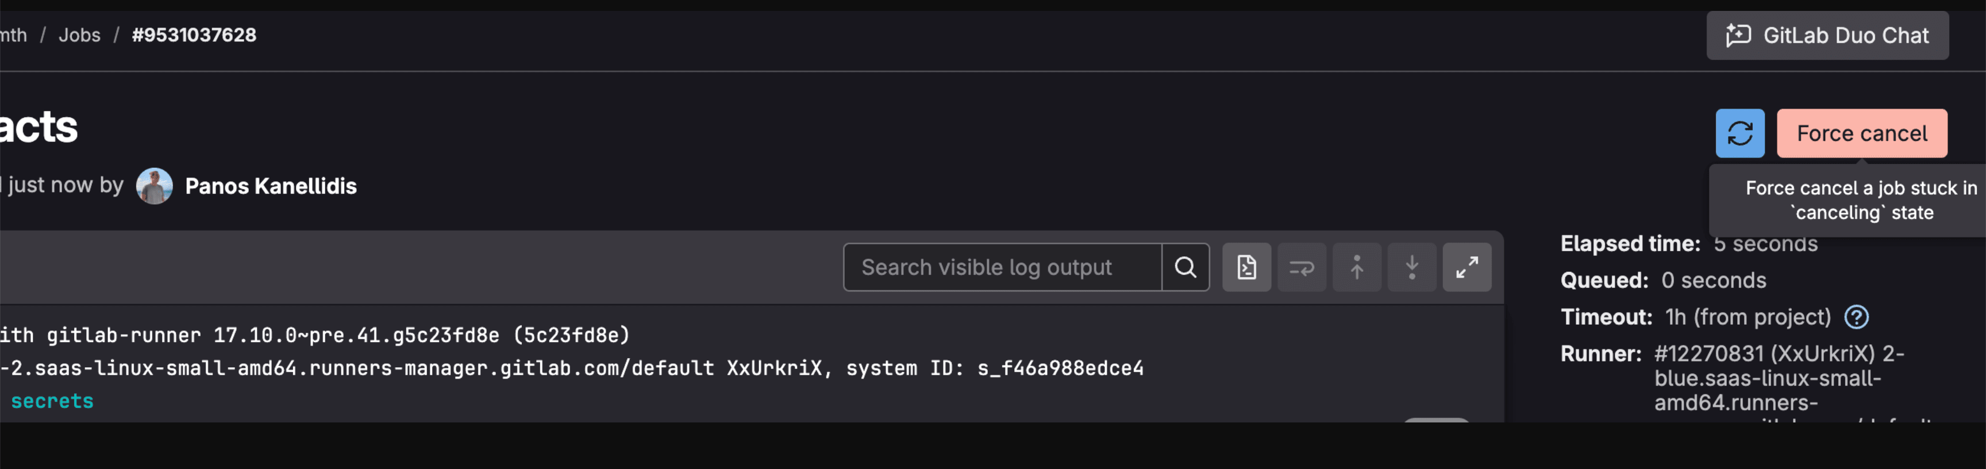Click the retry job refresh icon
The image size is (1986, 469).
1739,133
